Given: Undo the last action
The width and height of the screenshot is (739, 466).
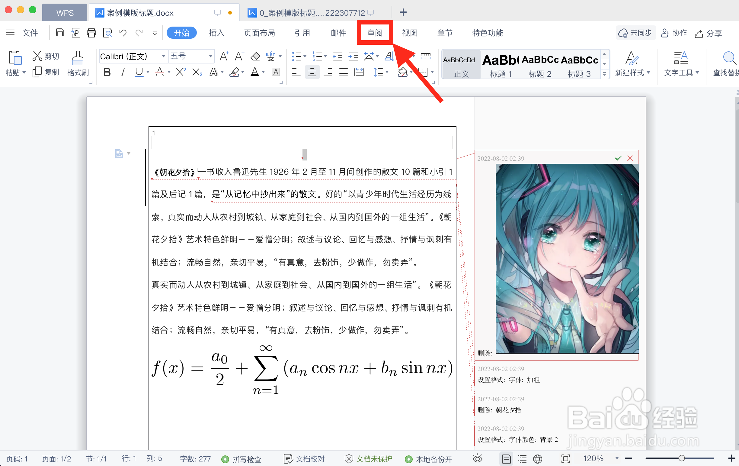Looking at the screenshot, I should click(123, 33).
